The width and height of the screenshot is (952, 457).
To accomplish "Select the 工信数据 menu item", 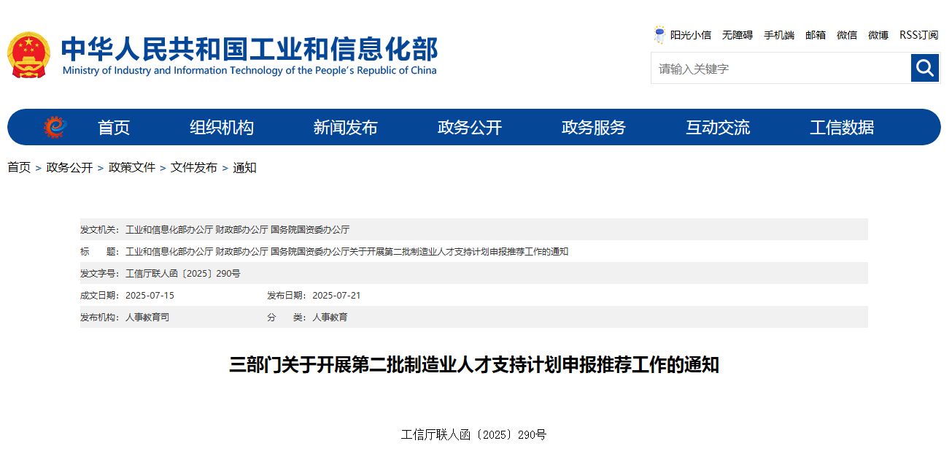I will click(843, 127).
